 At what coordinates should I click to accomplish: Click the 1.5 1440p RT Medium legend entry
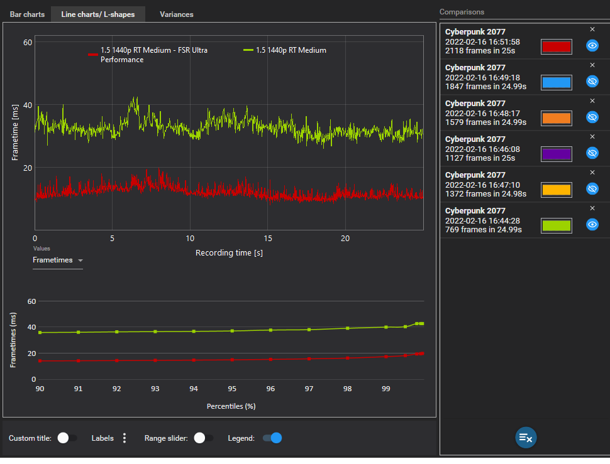coord(285,50)
